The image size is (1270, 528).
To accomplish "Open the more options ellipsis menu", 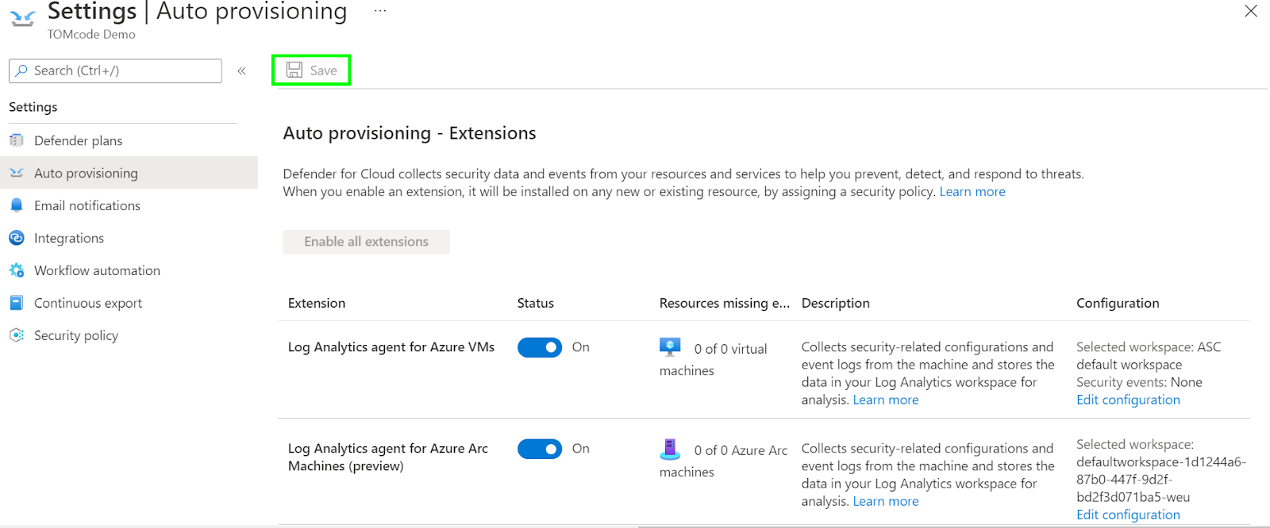I will [380, 11].
